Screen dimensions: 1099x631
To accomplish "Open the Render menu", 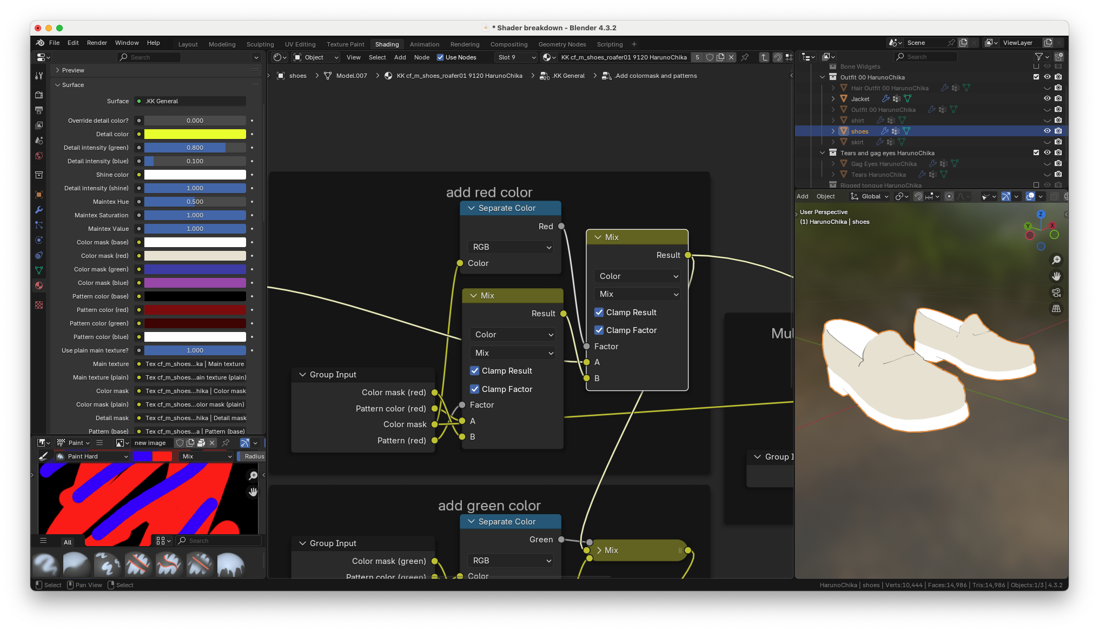I will click(97, 43).
